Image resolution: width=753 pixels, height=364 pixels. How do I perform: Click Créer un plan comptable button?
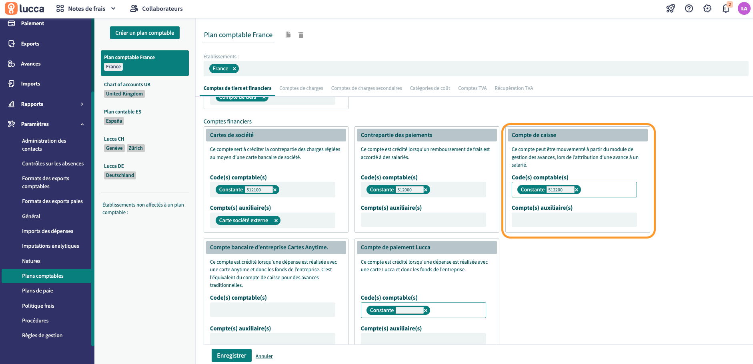[x=144, y=33]
